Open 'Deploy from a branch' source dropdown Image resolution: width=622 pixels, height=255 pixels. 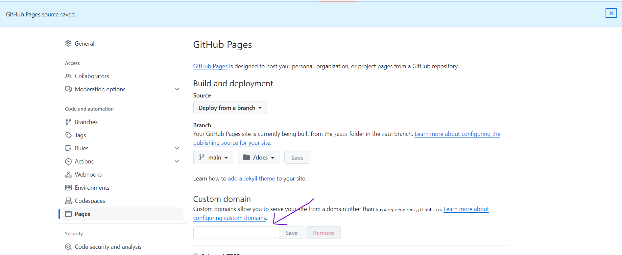(230, 108)
